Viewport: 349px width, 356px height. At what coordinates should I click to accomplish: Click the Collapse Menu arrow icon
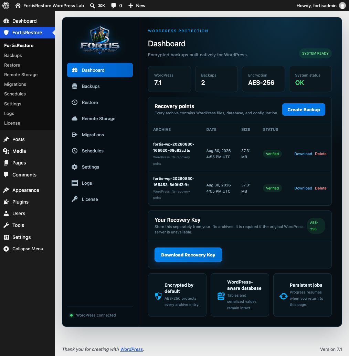click(x=6, y=249)
